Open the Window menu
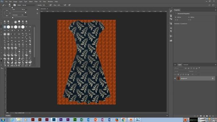The width and height of the screenshot is (217, 122). coord(50,1)
